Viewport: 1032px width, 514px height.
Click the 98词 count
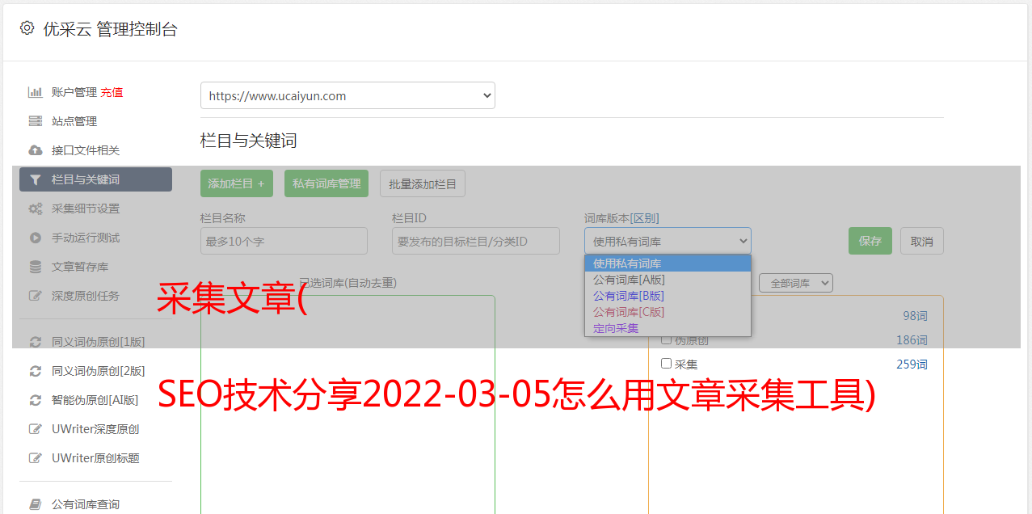coord(915,316)
